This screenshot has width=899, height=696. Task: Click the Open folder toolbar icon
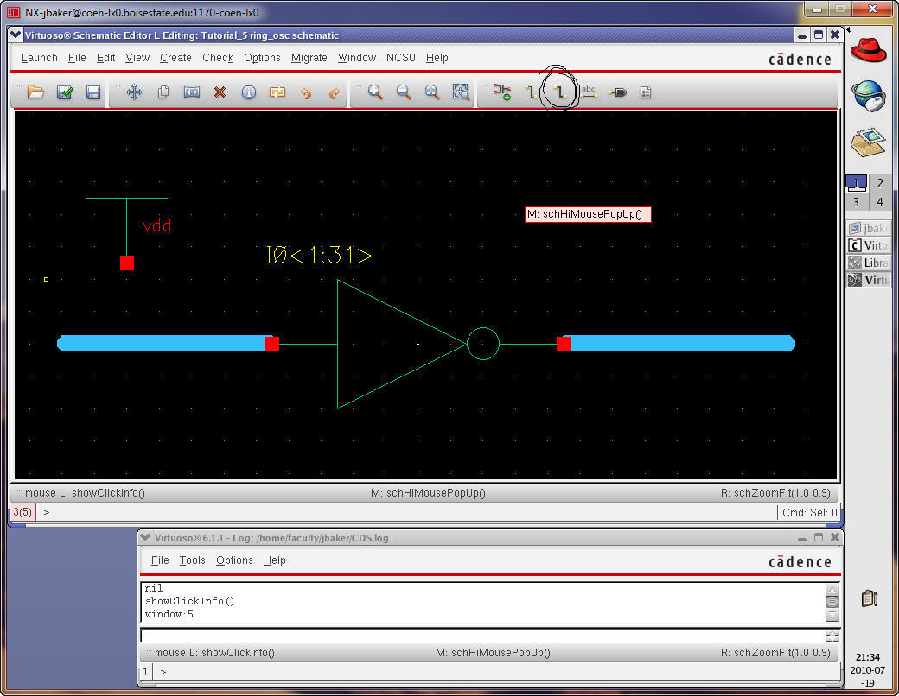click(x=35, y=92)
